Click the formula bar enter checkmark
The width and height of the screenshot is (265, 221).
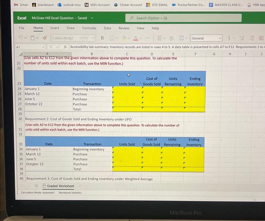click(58, 47)
